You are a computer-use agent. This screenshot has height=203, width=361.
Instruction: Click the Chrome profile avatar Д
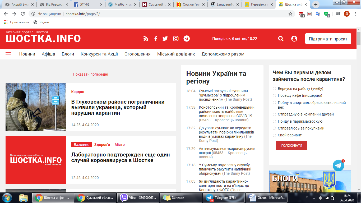pos(347,14)
